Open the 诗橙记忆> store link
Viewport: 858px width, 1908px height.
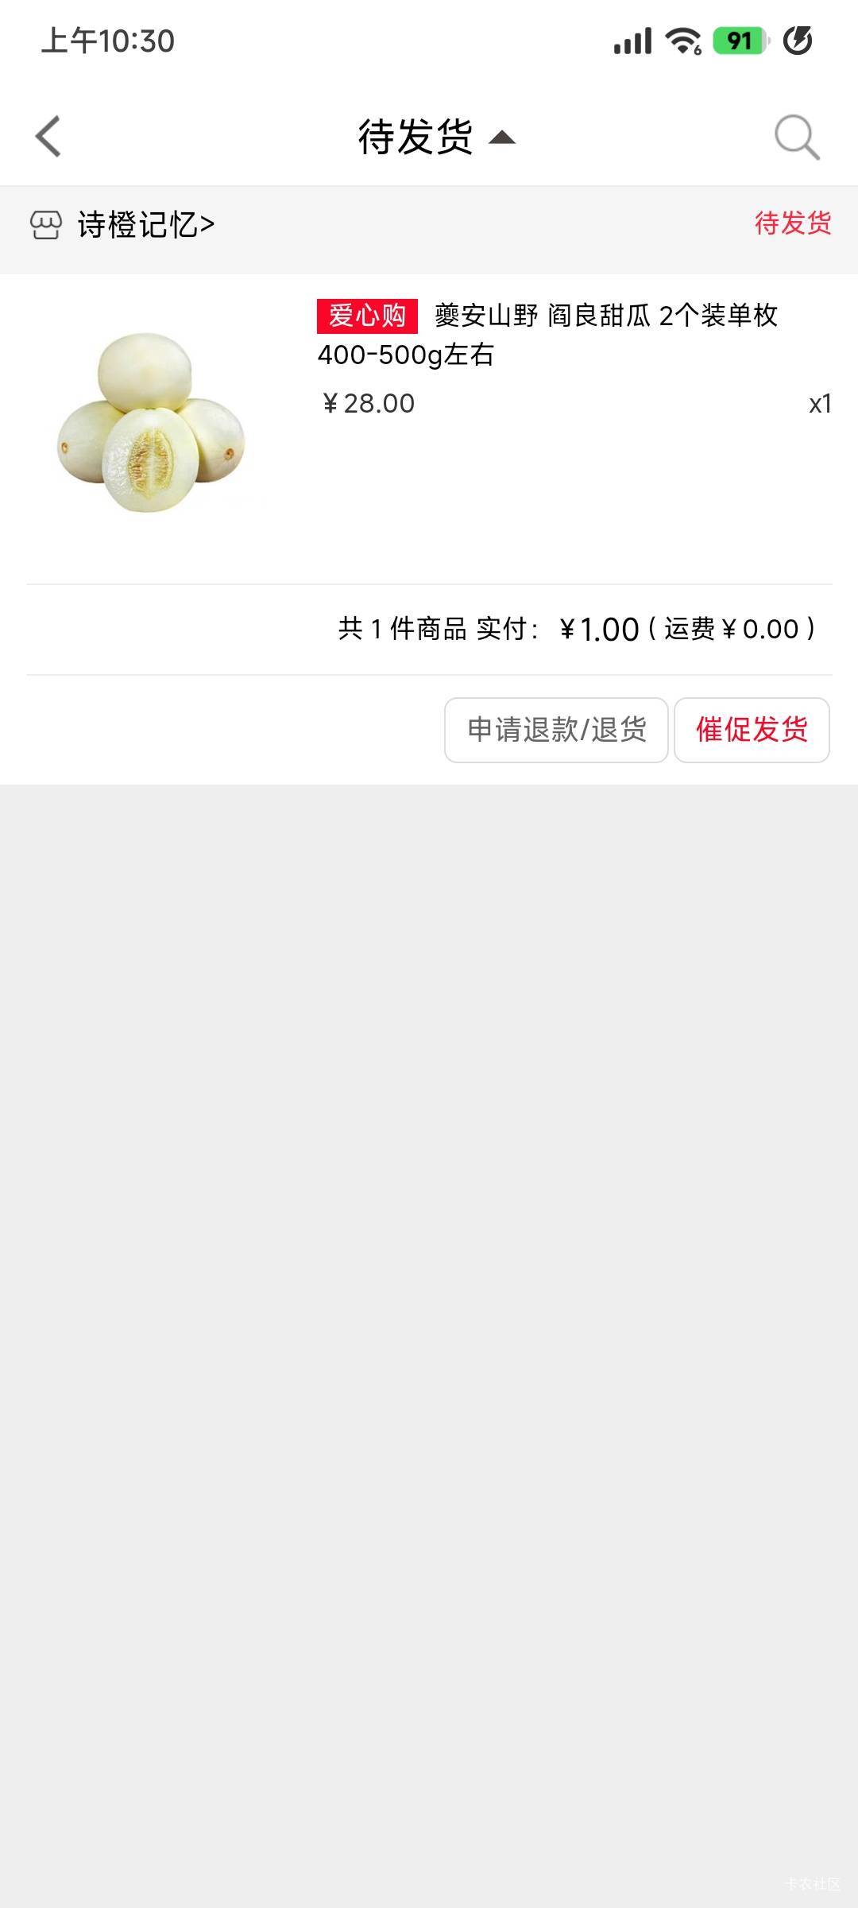click(x=146, y=225)
